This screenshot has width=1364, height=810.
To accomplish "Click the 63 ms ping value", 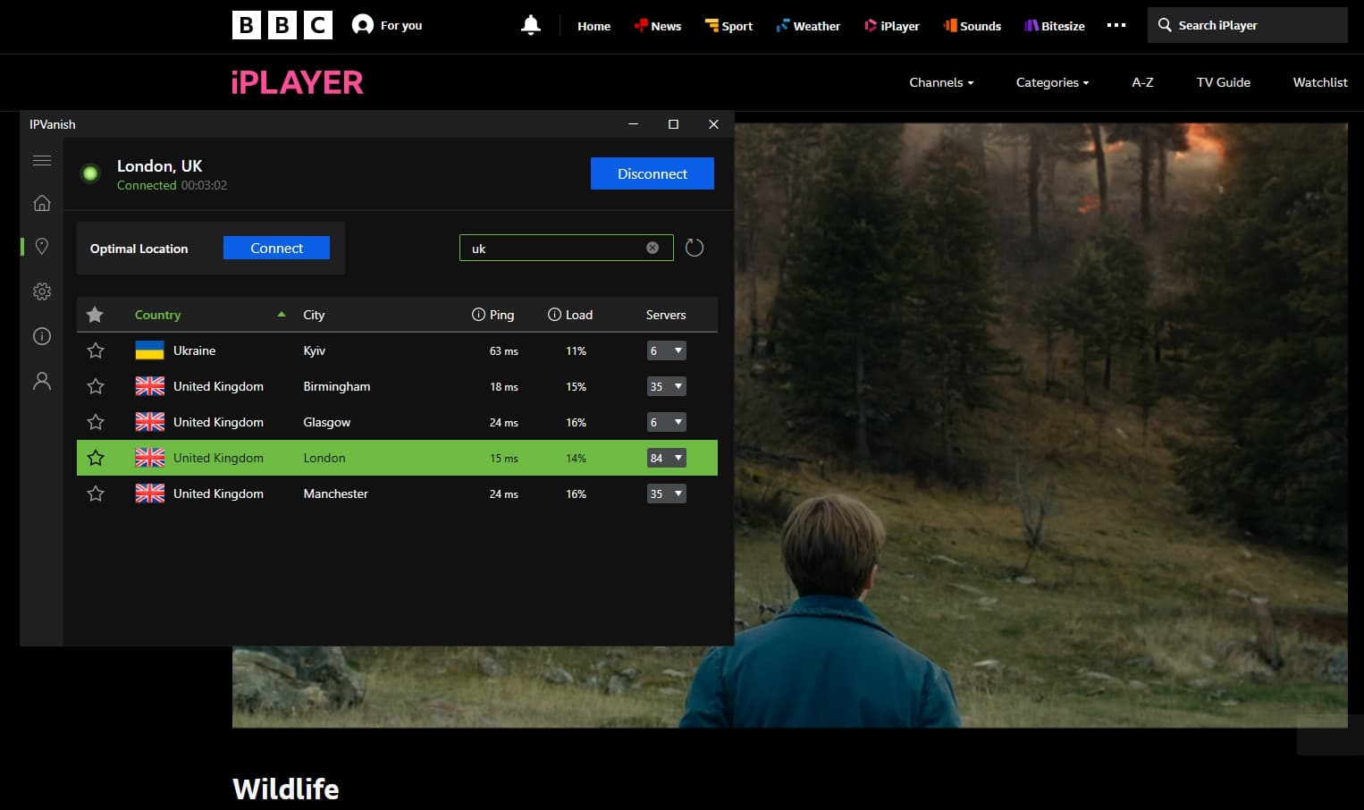I will pyautogui.click(x=504, y=351).
